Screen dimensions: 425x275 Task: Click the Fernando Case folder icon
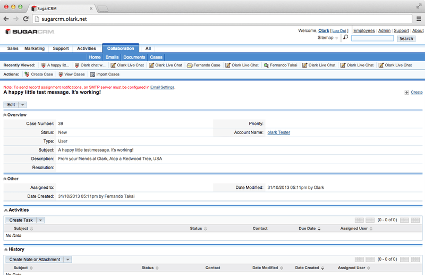tap(190, 65)
